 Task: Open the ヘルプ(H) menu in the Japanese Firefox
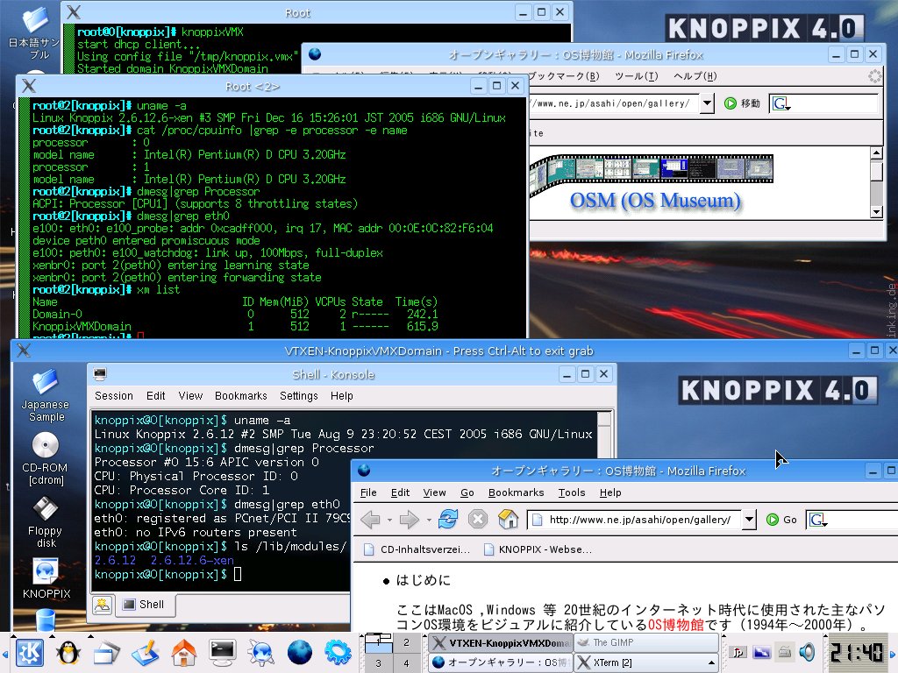pyautogui.click(x=695, y=76)
